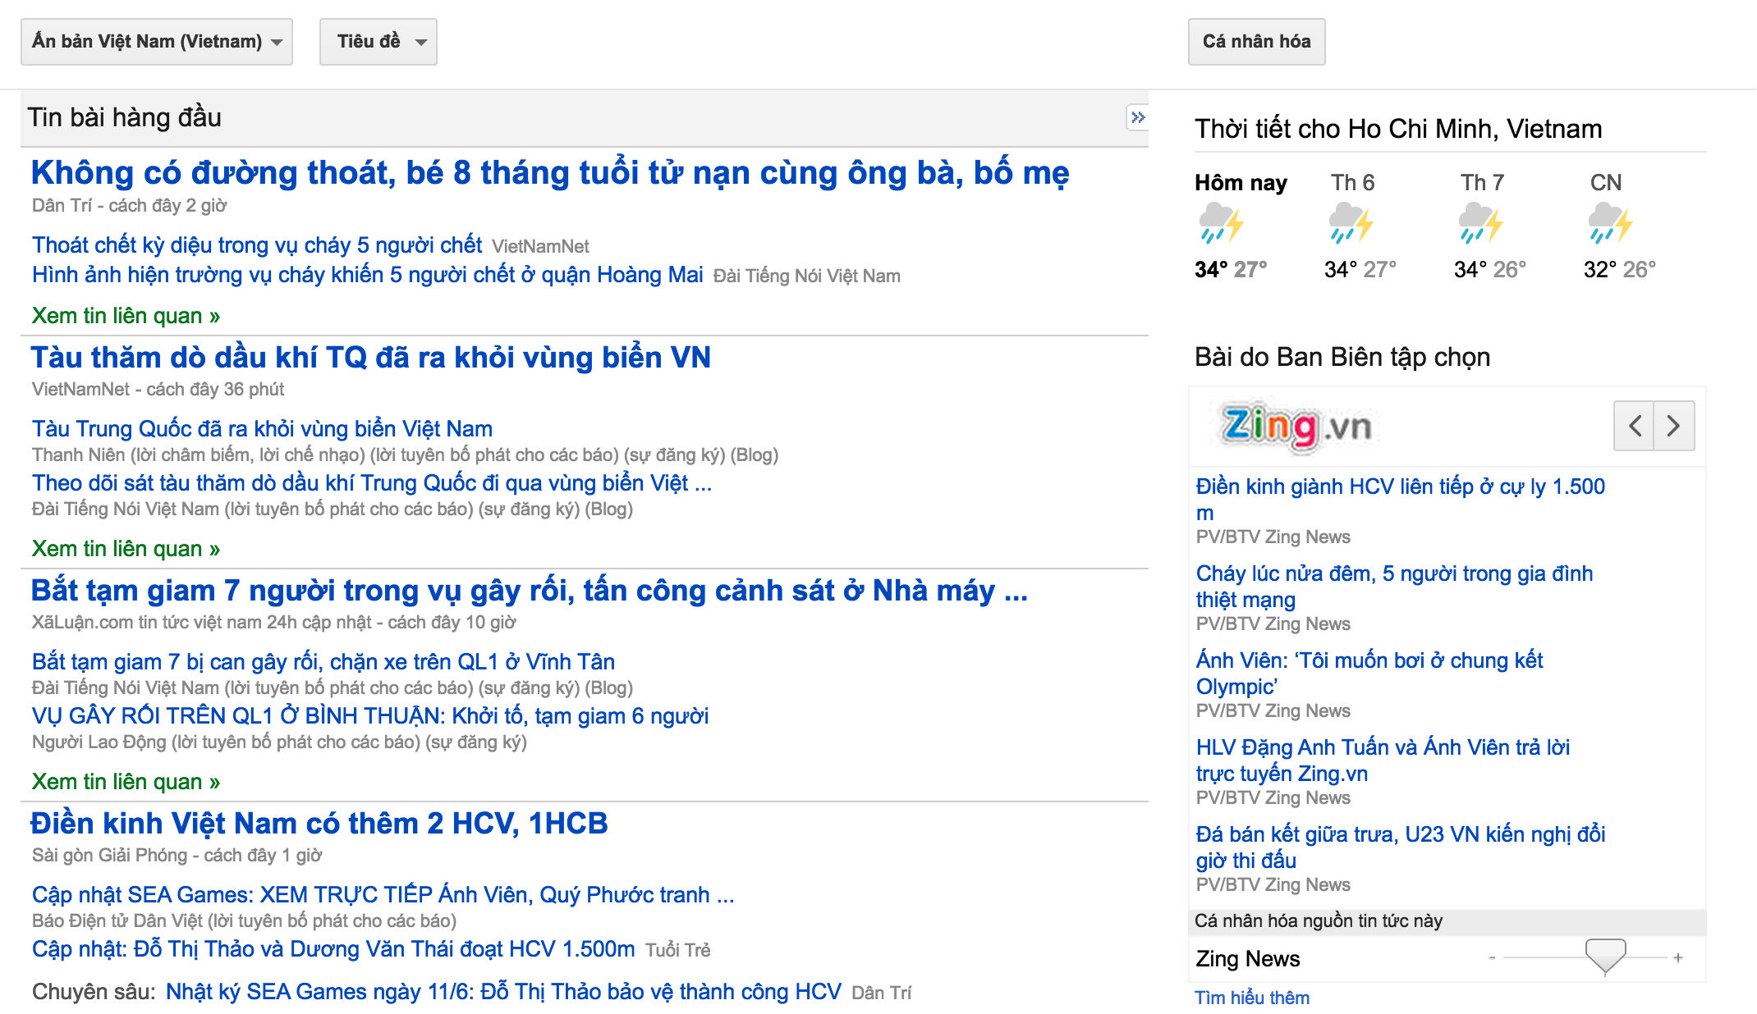Click the plus sign on Zing News slider
Viewport: 1757px width, 1014px height.
pos(1678,958)
